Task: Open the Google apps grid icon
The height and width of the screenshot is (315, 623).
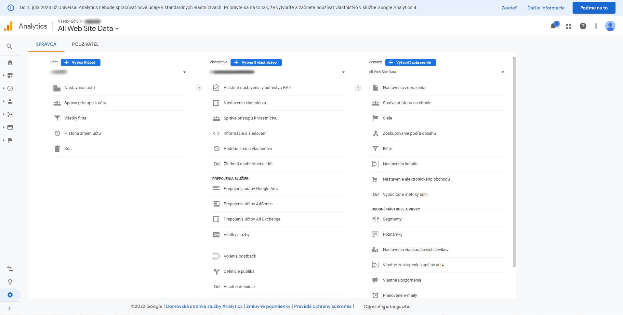Action: click(569, 26)
